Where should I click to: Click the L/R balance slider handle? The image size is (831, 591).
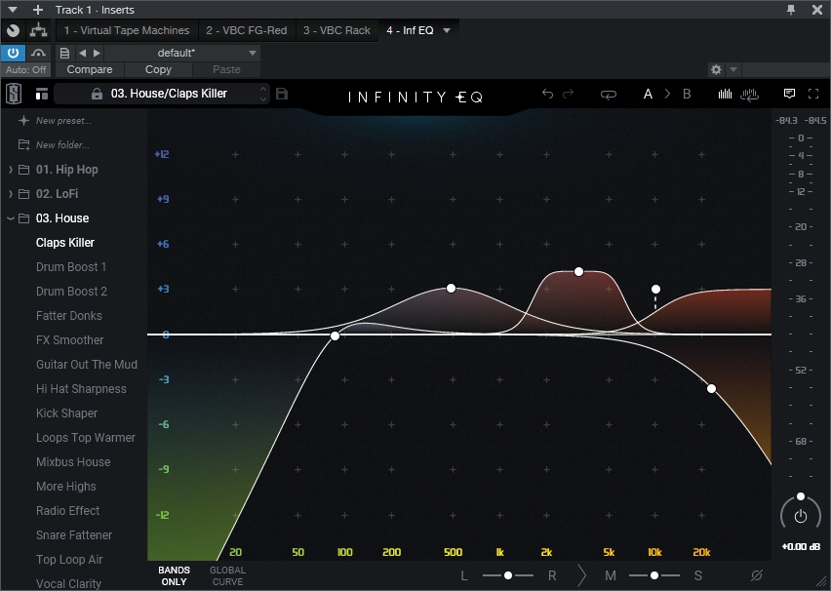(508, 575)
